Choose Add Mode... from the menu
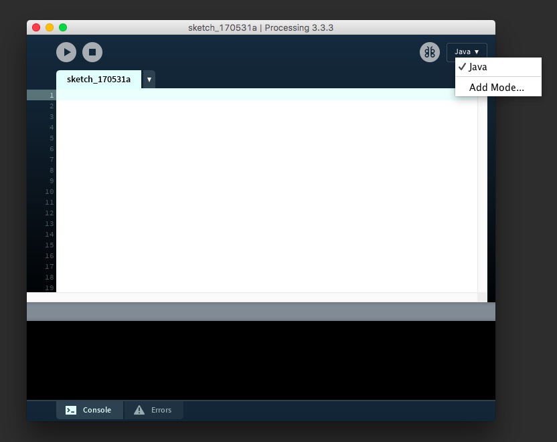This screenshot has height=442, width=557. point(496,87)
